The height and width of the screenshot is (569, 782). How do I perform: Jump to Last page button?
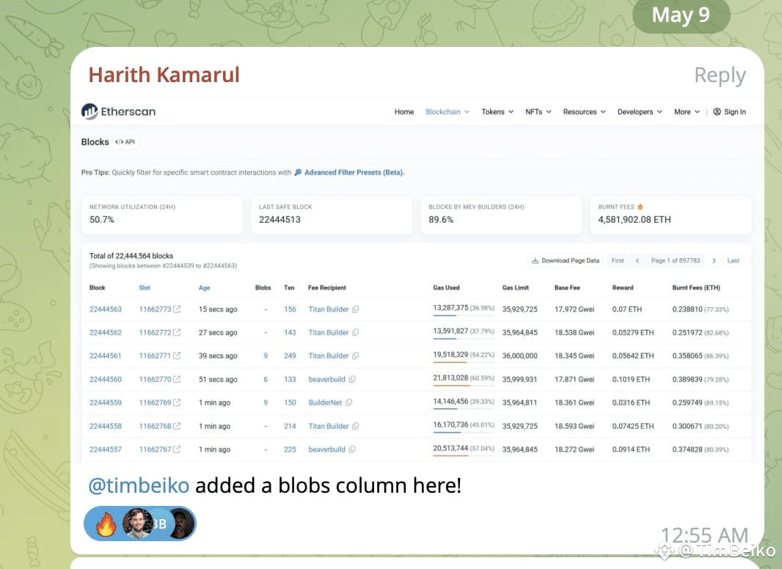pos(733,260)
